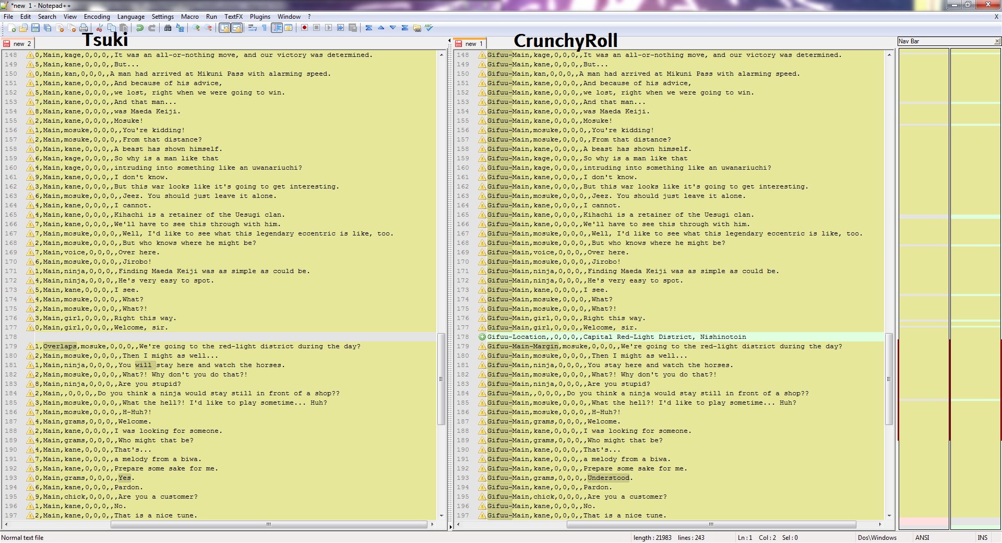Go to next difference down arrow
The width and height of the screenshot is (1002, 543).
pyautogui.click(x=393, y=28)
